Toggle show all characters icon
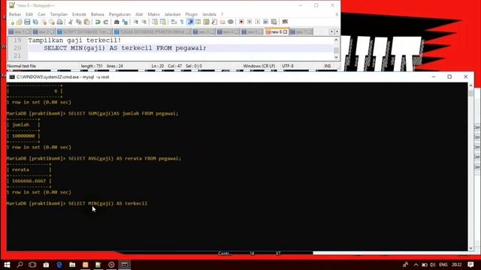 coord(182,22)
